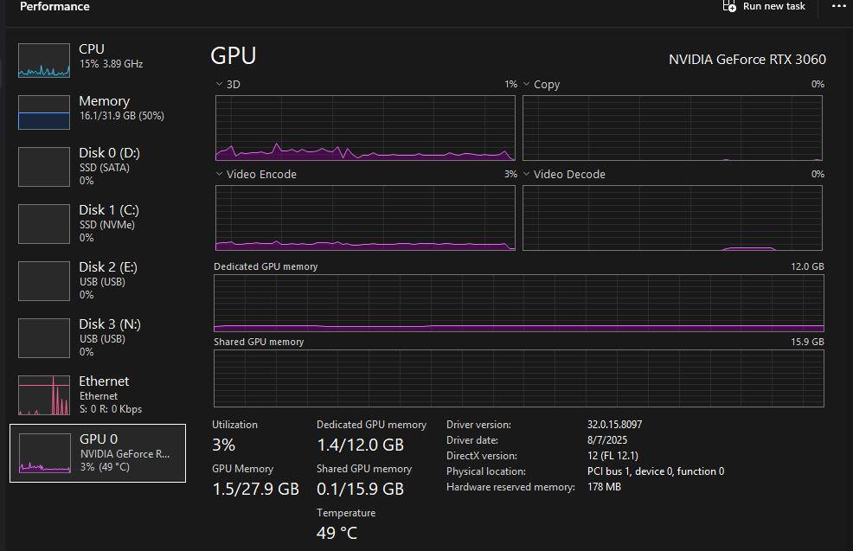
Task: Click the 3D utilization graph area
Action: pyautogui.click(x=364, y=128)
